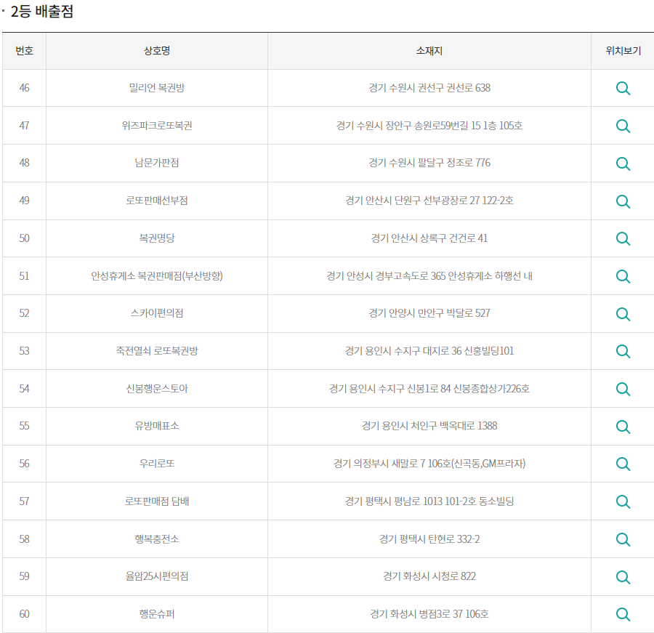Select store name 우리로또
The image size is (654, 633).
[157, 464]
